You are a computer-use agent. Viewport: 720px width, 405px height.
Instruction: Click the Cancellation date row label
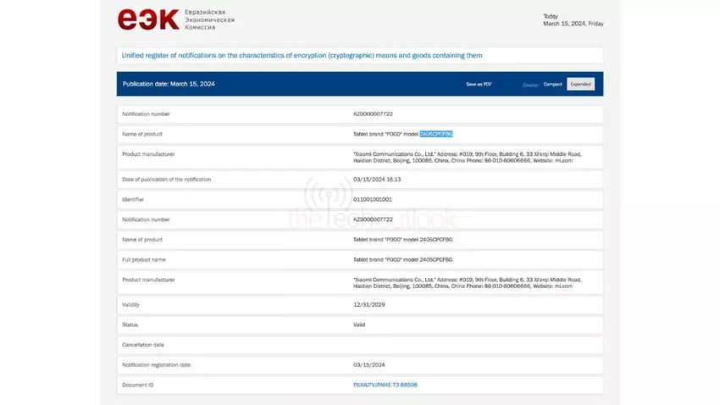pos(143,345)
